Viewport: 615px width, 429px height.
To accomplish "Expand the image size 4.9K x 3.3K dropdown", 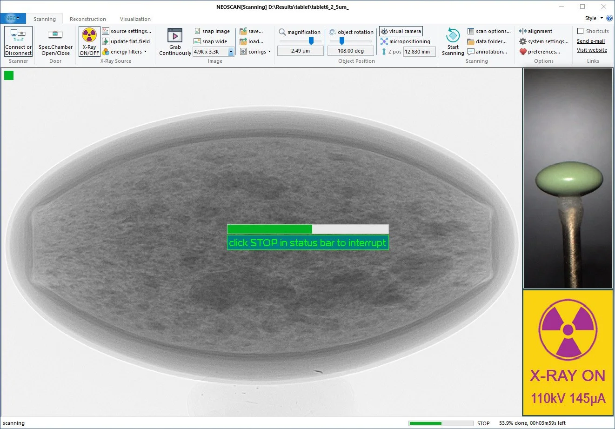I will click(231, 52).
